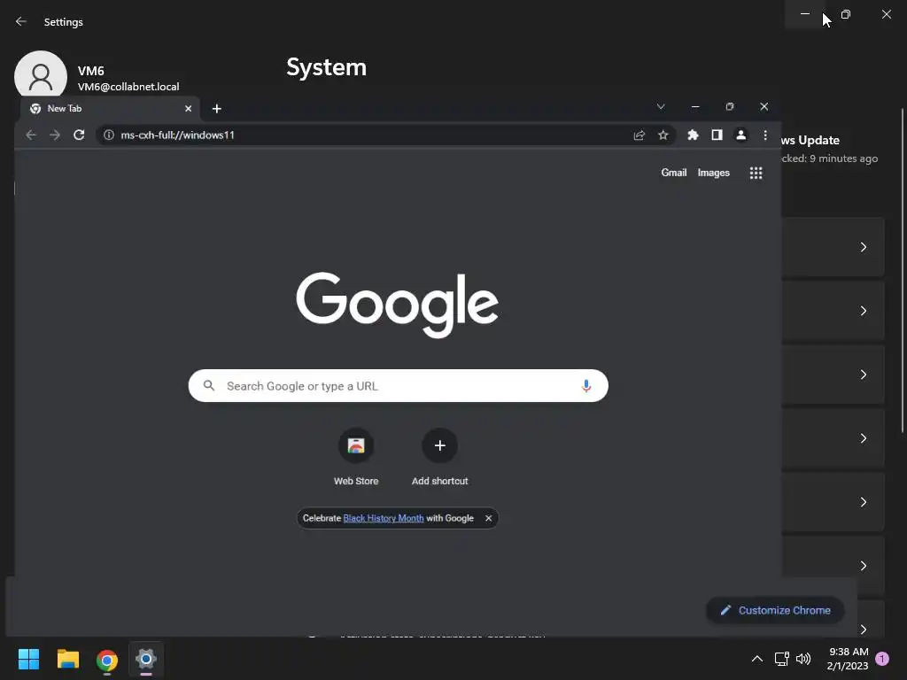Show hidden tray icons chevron
907x680 pixels.
(757, 659)
